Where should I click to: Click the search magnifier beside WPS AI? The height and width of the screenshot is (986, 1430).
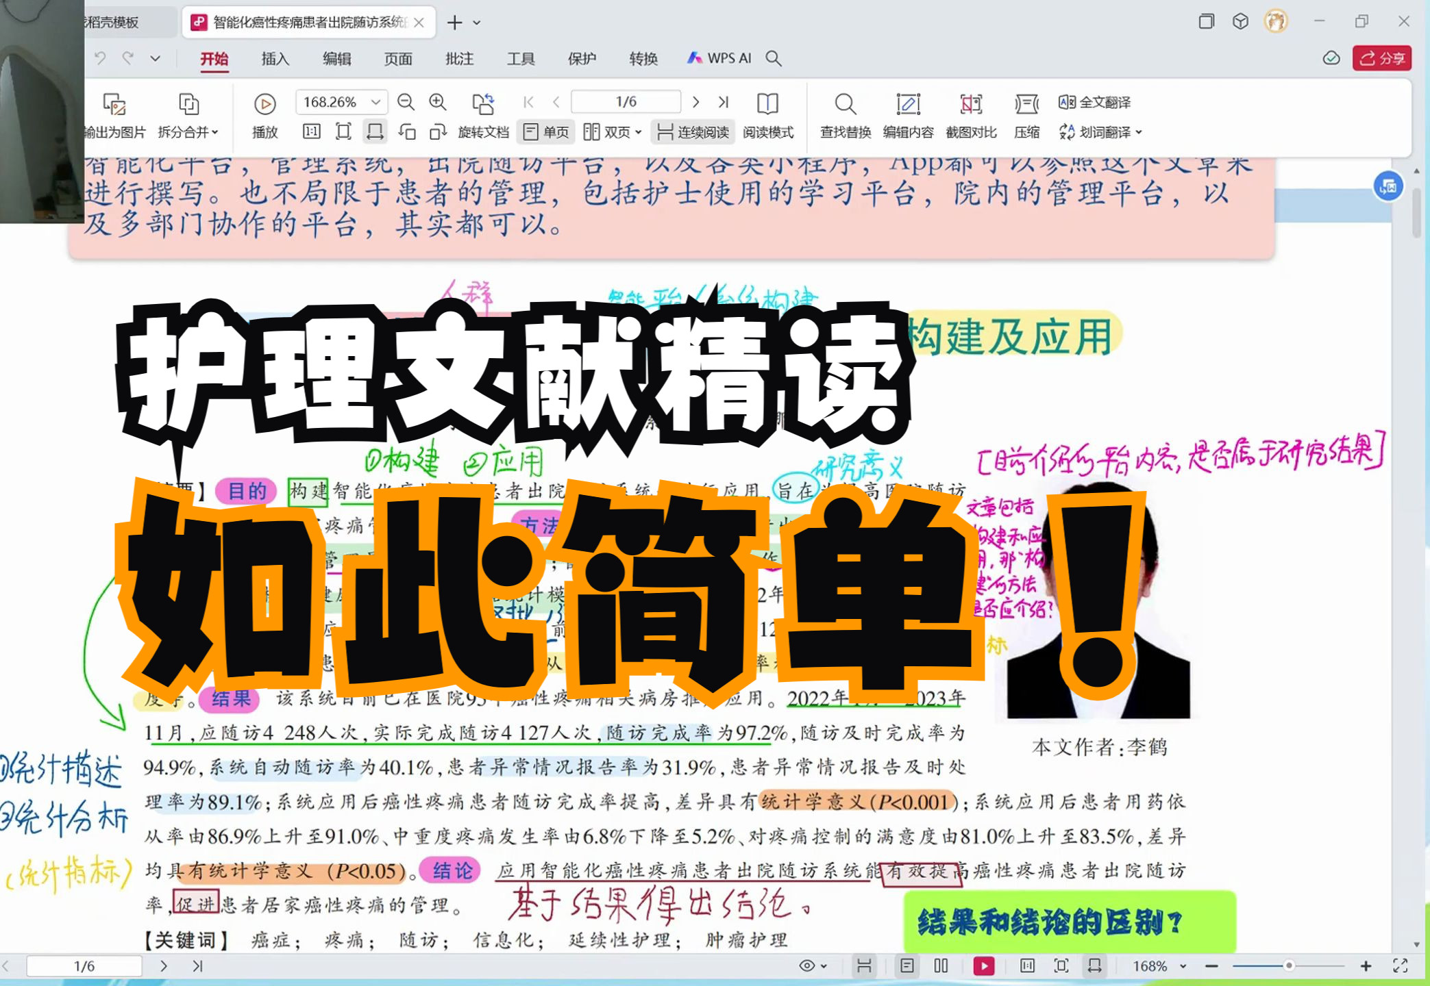[x=774, y=58]
